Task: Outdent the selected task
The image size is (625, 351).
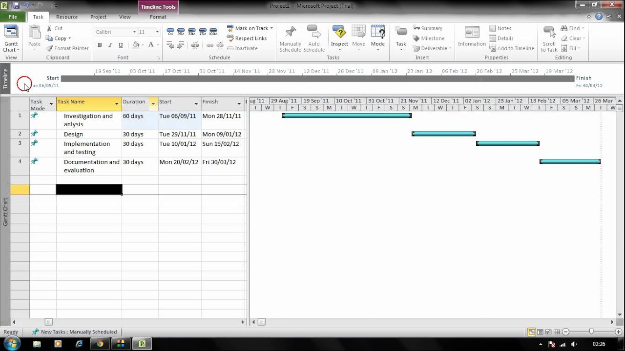Action: [170, 45]
